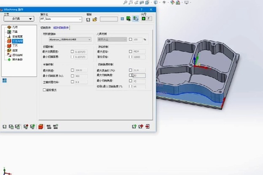This screenshot has width=263, height=175.
Task: Open the Aluminum material database dropdown
Action: point(70,40)
